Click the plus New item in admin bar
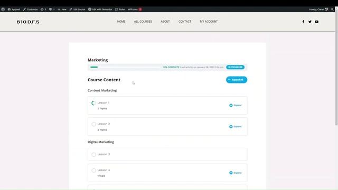338x190 pixels. coord(62,9)
